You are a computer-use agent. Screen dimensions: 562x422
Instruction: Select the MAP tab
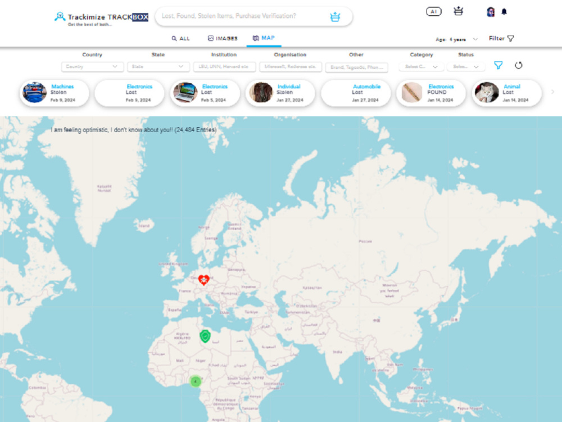click(264, 38)
